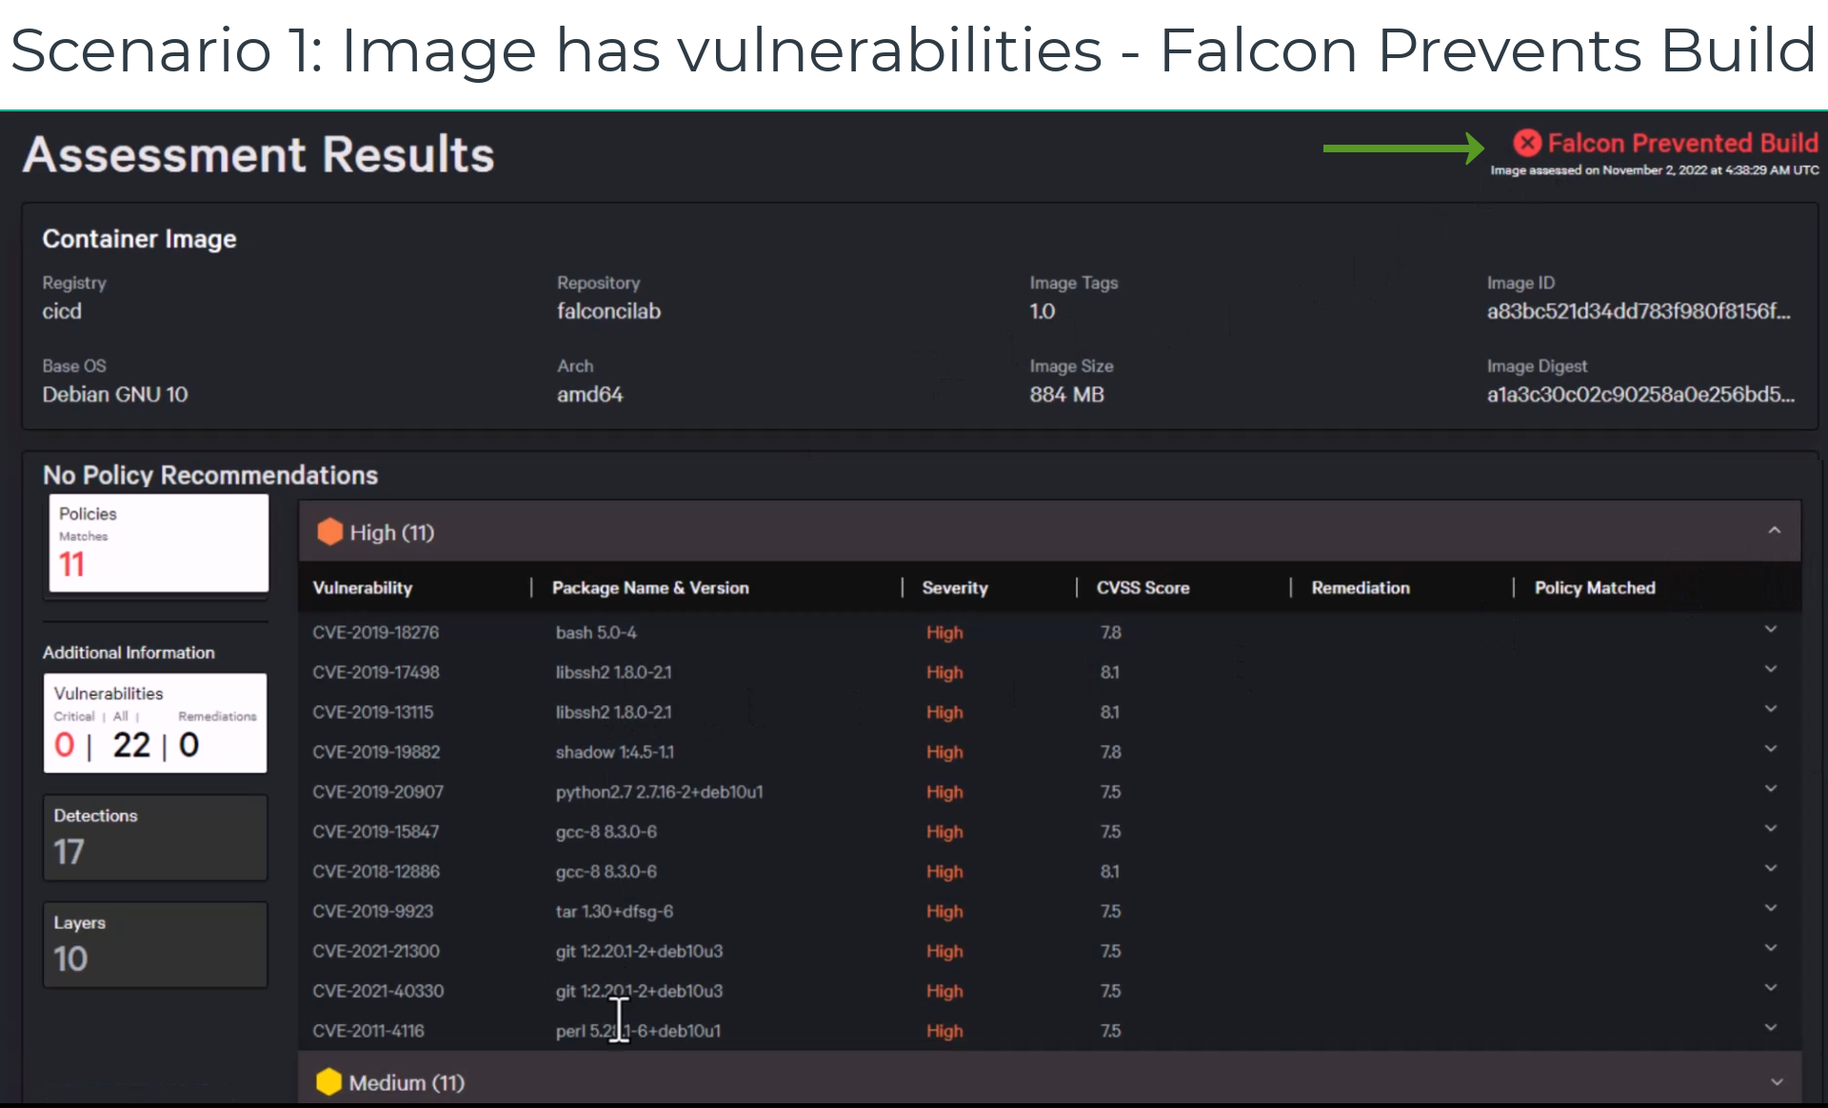The width and height of the screenshot is (1828, 1108).
Task: Click the orange hexagon severity icon beside High
Action: point(329,531)
